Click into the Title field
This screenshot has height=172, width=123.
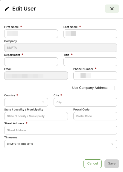coord(90,62)
